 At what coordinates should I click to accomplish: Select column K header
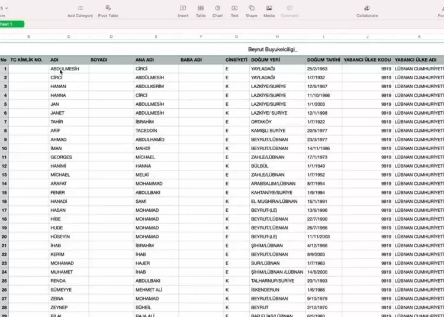pos(419,37)
